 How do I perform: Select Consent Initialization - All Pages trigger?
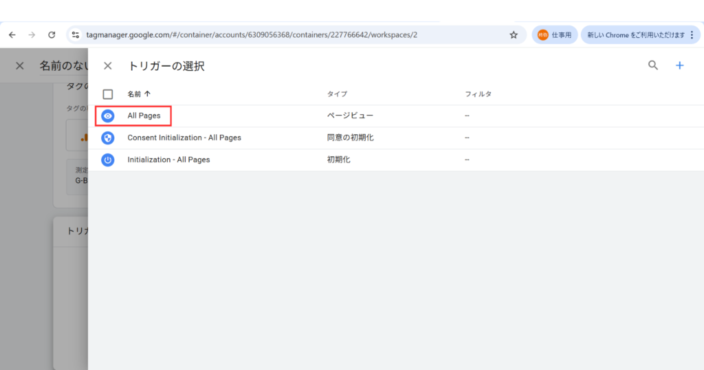184,138
